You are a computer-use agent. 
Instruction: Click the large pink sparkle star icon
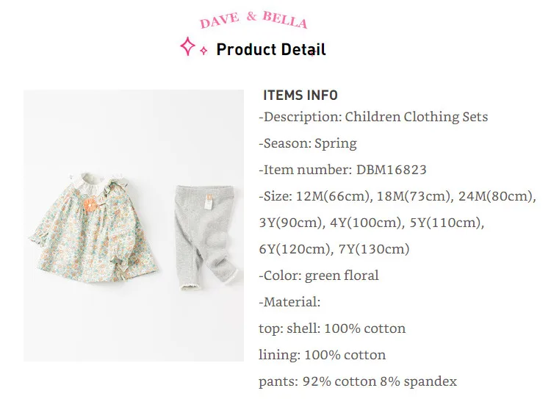(187, 47)
